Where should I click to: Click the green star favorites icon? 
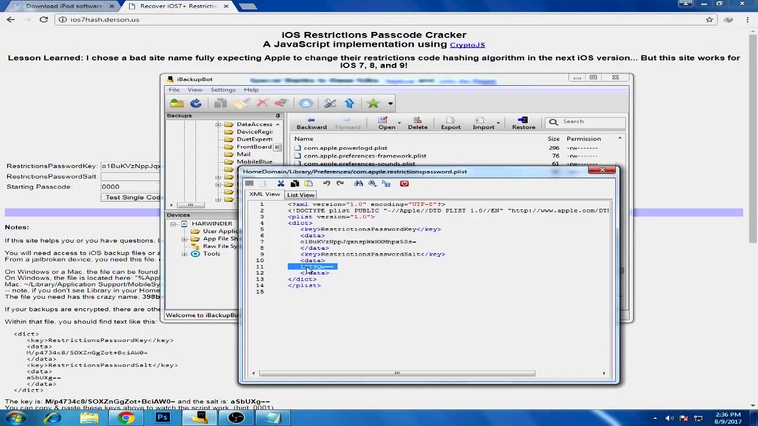point(373,104)
